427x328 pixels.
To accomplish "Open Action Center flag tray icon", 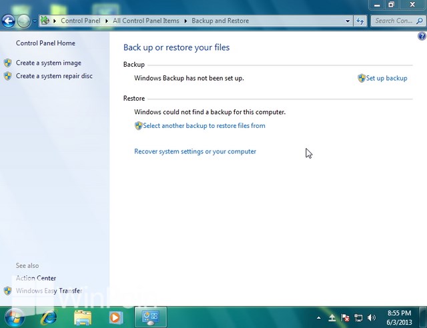I will [345, 317].
